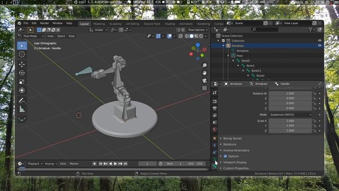The width and height of the screenshot is (339, 191).
Task: Open the timeline Playback menu
Action: 35,164
